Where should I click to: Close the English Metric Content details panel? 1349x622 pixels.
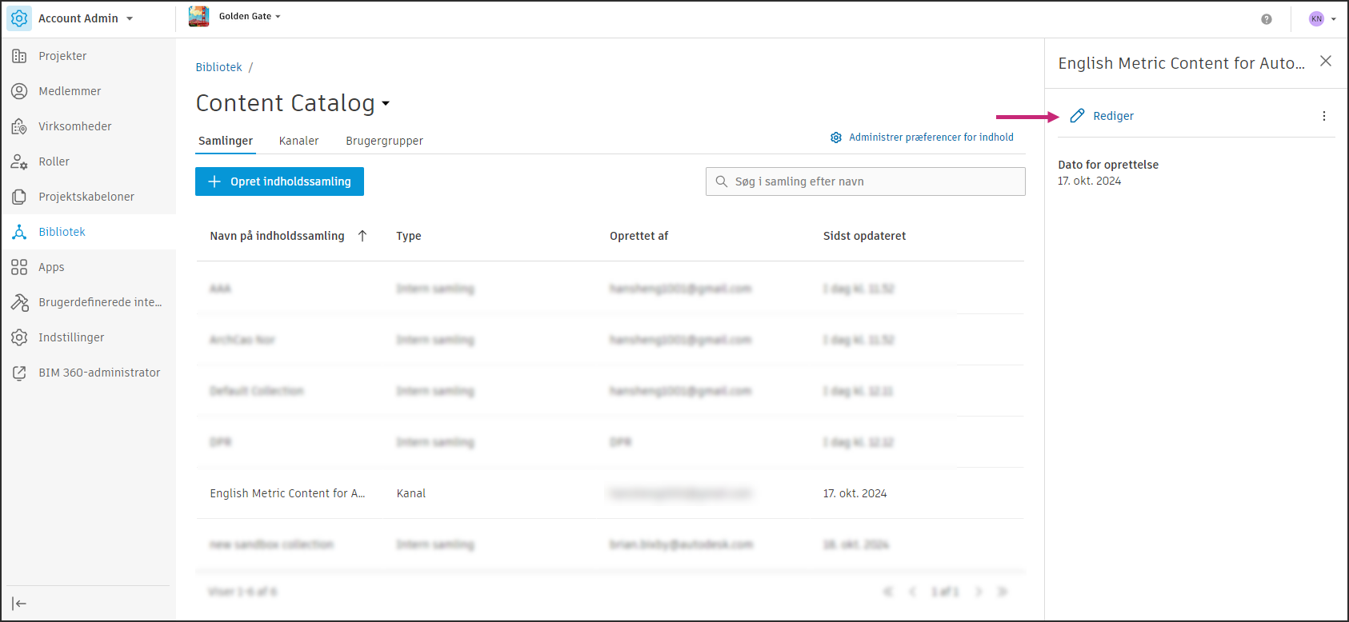click(1326, 61)
